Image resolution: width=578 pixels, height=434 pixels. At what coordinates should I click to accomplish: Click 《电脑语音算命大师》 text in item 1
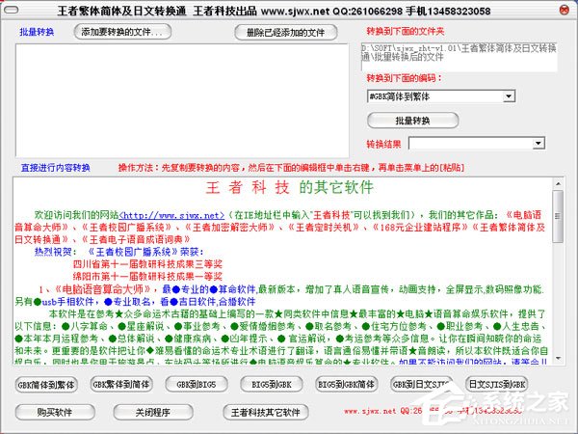click(102, 289)
